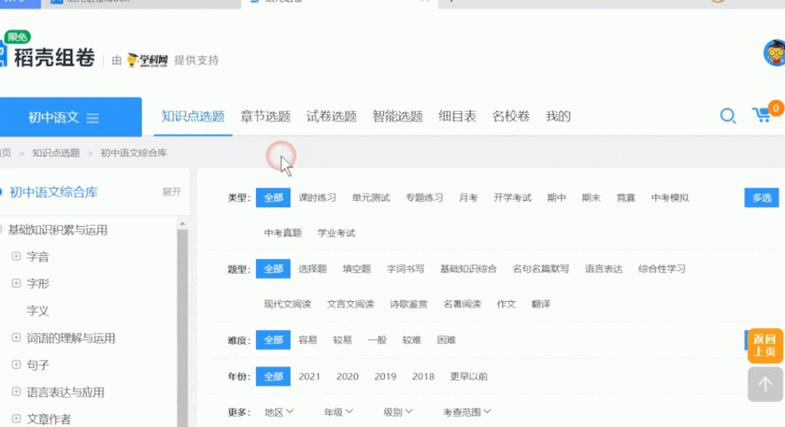
Task: Select 竞赛 type filter
Action: point(626,198)
